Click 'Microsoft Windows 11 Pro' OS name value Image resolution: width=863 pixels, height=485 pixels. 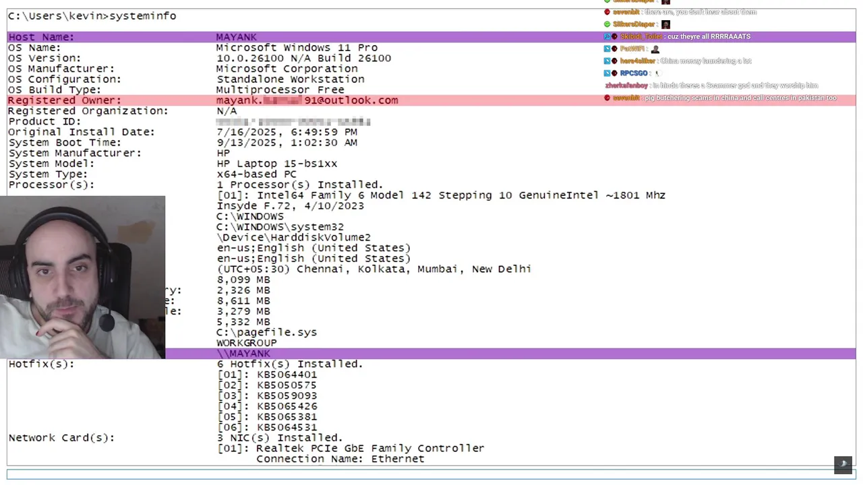[x=297, y=48]
